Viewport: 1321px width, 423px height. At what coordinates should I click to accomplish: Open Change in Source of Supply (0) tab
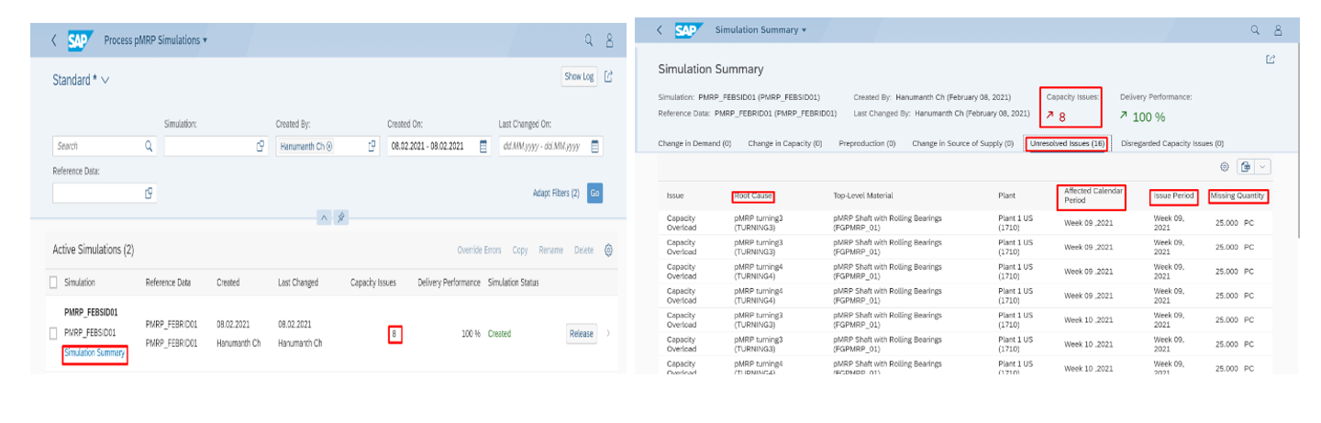pyautogui.click(x=962, y=143)
